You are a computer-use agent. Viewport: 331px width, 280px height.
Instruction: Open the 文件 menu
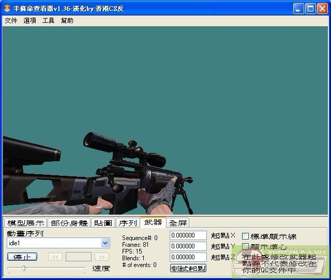click(11, 21)
